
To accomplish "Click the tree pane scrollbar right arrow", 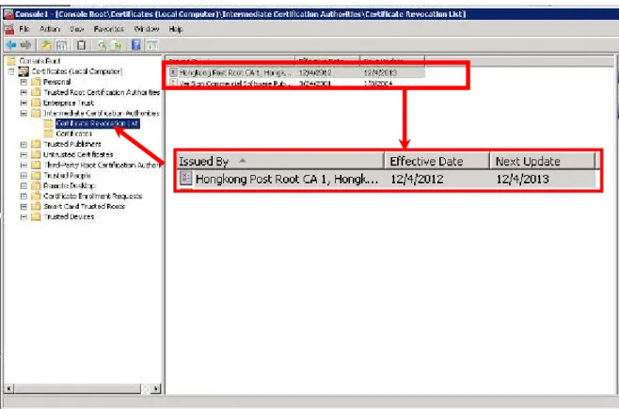I will 156,389.
